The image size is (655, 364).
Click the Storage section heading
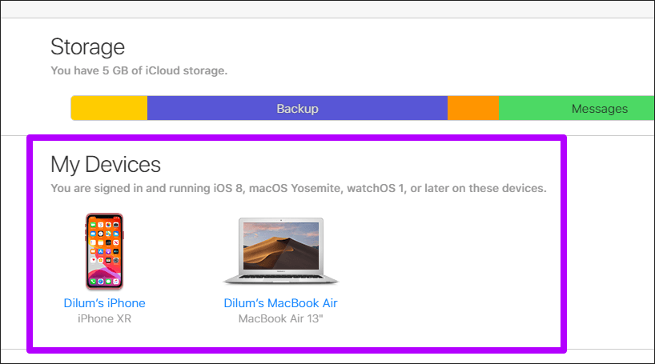tap(87, 46)
